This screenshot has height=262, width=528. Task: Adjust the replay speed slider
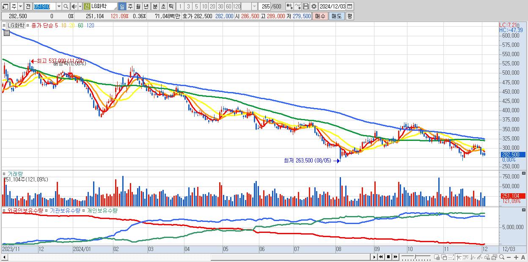[415, 257]
